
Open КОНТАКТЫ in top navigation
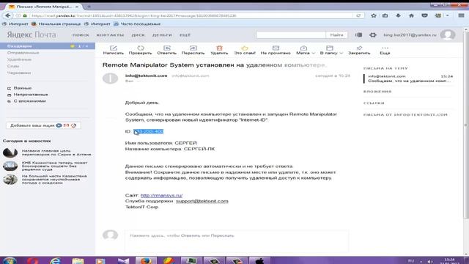click(x=110, y=35)
